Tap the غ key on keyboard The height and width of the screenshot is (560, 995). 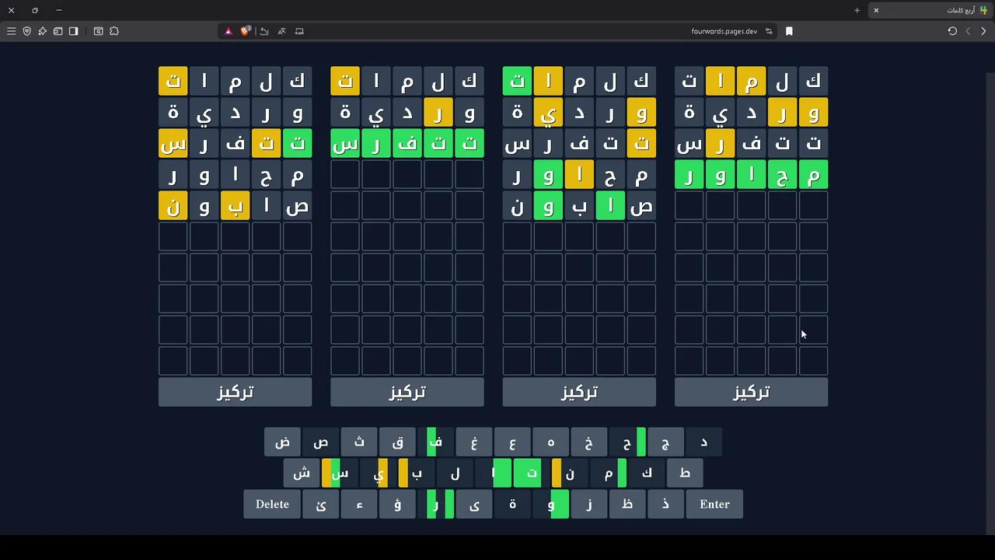point(473,442)
